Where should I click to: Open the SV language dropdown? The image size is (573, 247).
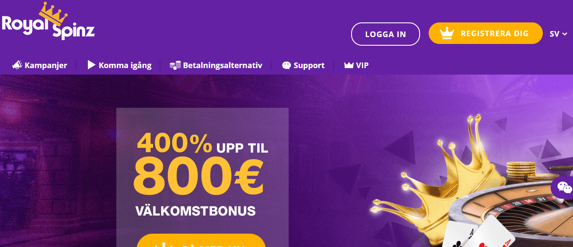tap(558, 34)
